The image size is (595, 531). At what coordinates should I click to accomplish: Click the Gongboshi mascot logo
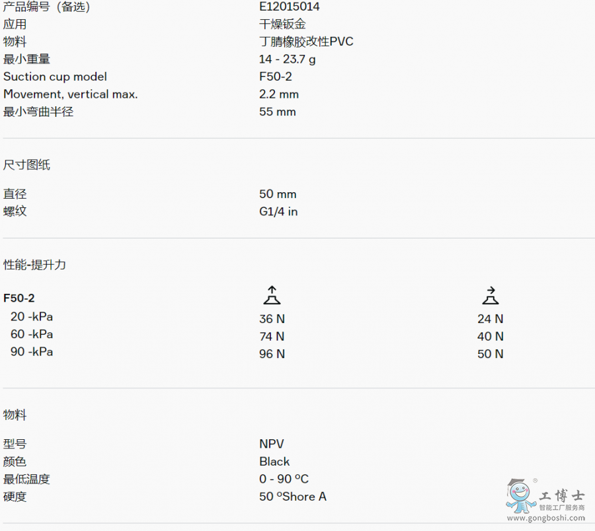coord(521,497)
